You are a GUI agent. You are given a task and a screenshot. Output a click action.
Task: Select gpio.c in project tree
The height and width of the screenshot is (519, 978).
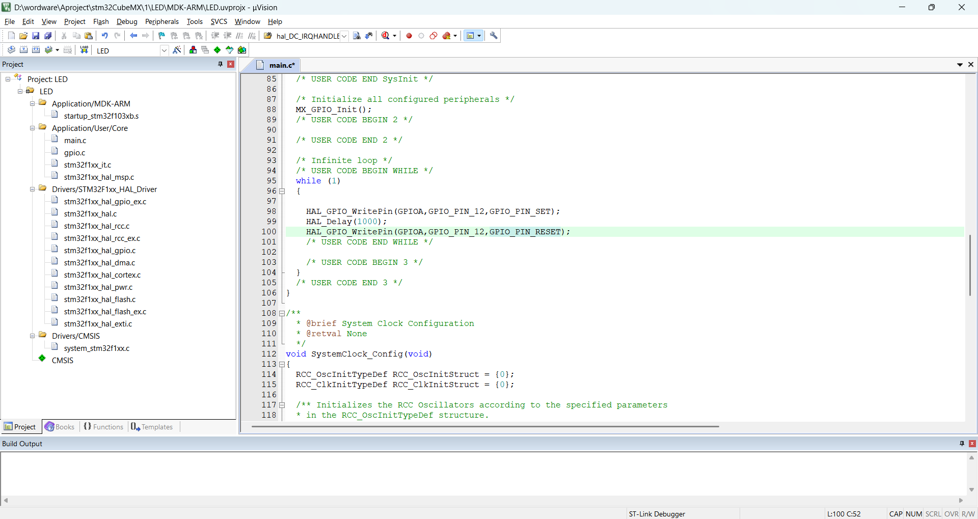point(74,153)
